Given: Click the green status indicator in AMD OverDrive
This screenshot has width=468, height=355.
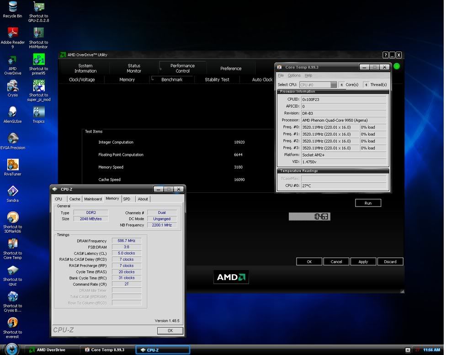Looking at the screenshot, I should (x=397, y=66).
